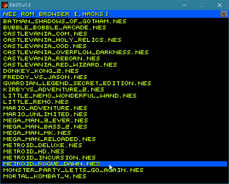The width and height of the screenshot is (229, 184).
Task: Click the EikOS red planet app icon
Action: tap(5, 5)
